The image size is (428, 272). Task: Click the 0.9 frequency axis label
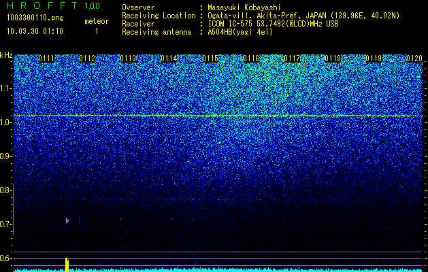[x=5, y=156]
